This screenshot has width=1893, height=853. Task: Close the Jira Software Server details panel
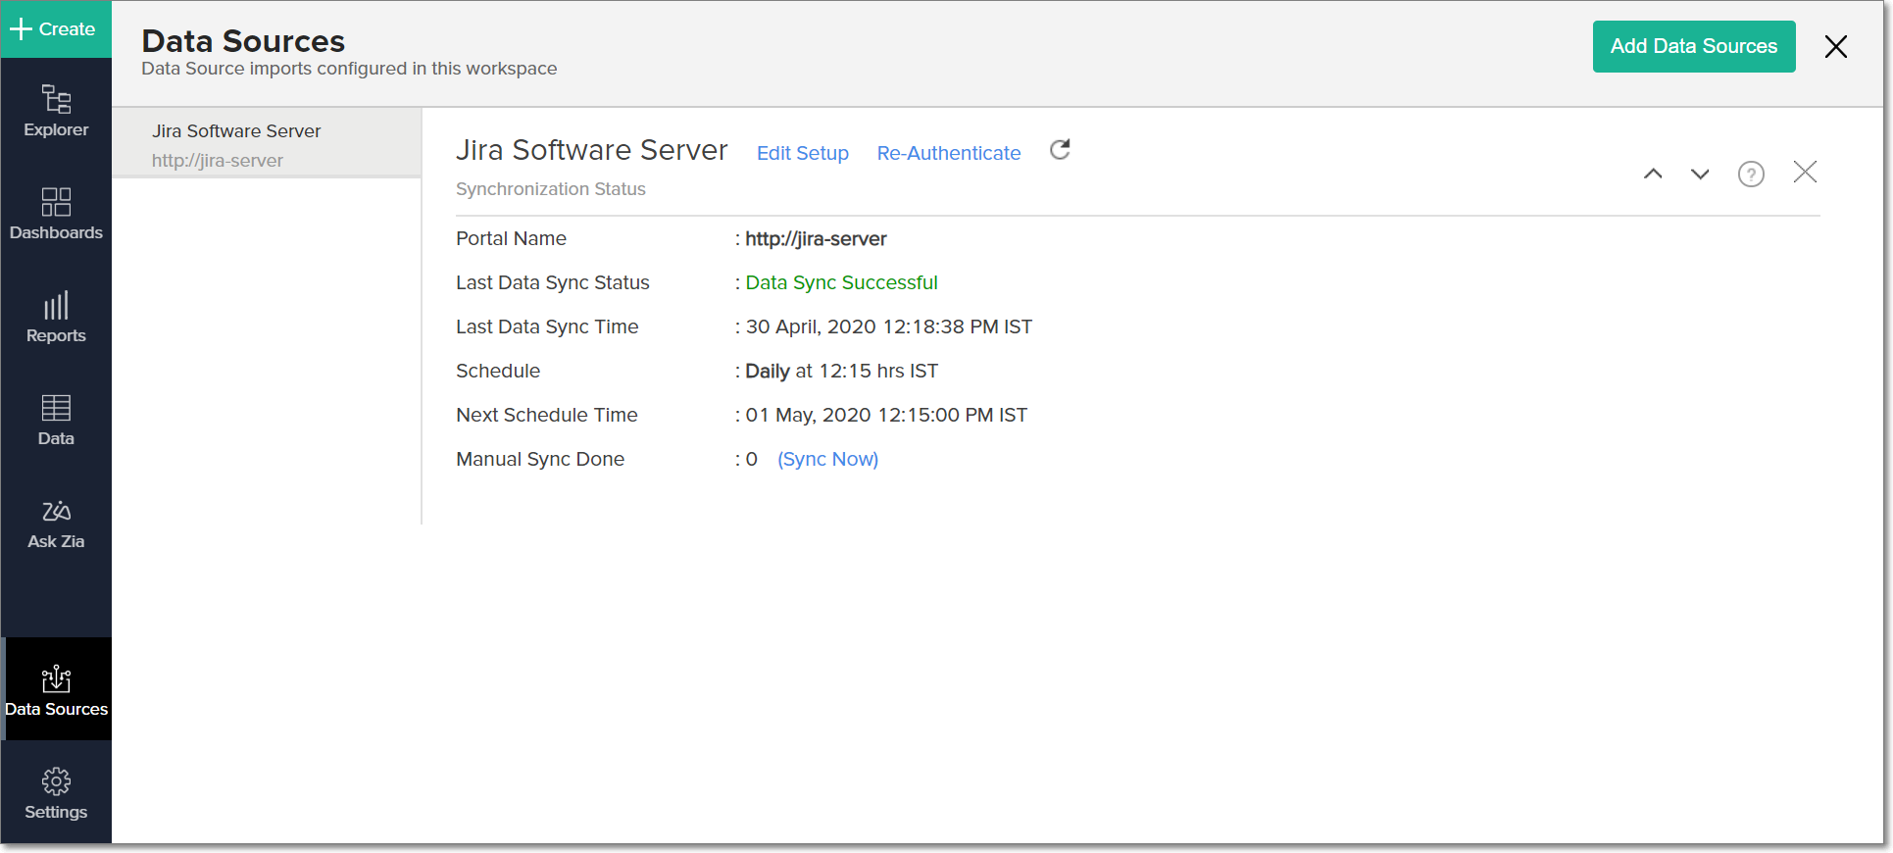(1805, 173)
